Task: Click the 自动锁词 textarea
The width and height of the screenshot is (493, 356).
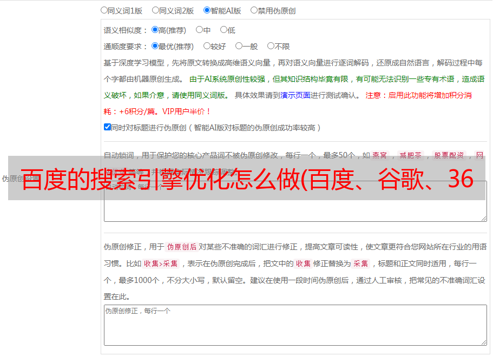Action: (295, 201)
